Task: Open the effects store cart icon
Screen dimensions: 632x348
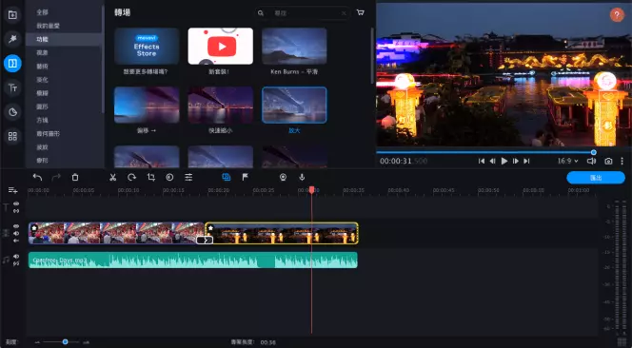Action: click(361, 13)
